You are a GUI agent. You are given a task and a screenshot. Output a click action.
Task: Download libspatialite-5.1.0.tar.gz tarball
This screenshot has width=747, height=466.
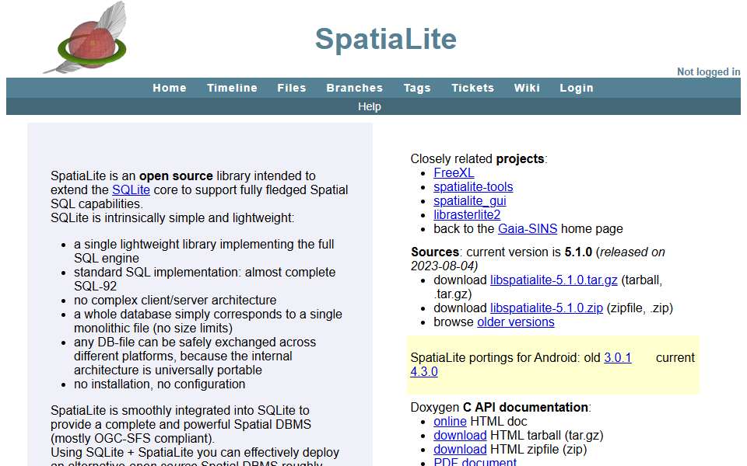pyautogui.click(x=553, y=280)
